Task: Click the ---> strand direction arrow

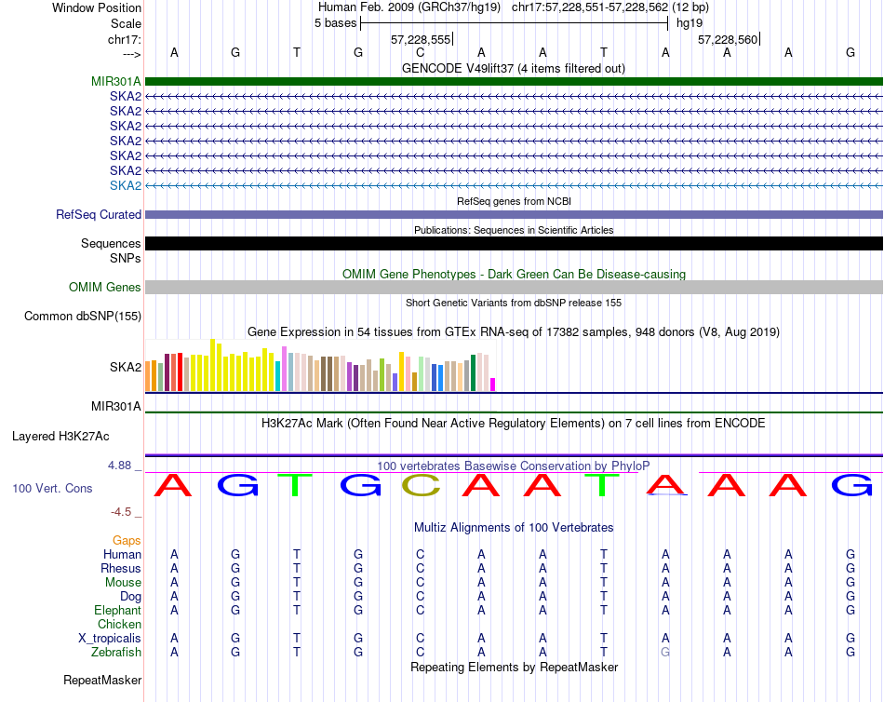Action: [x=131, y=54]
